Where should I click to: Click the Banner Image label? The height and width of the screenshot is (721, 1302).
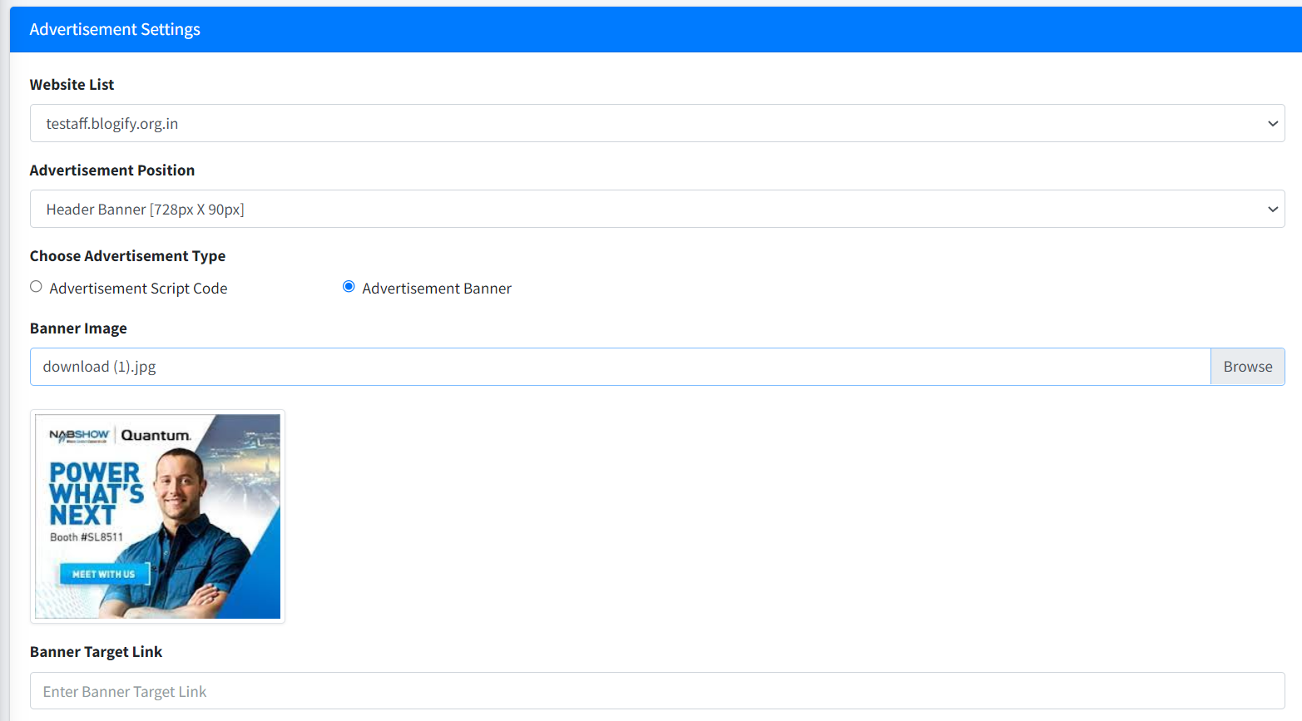pyautogui.click(x=78, y=328)
